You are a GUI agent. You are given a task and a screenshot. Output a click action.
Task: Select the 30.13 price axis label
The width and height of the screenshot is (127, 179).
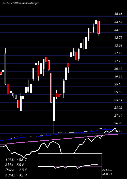coord(118,76)
